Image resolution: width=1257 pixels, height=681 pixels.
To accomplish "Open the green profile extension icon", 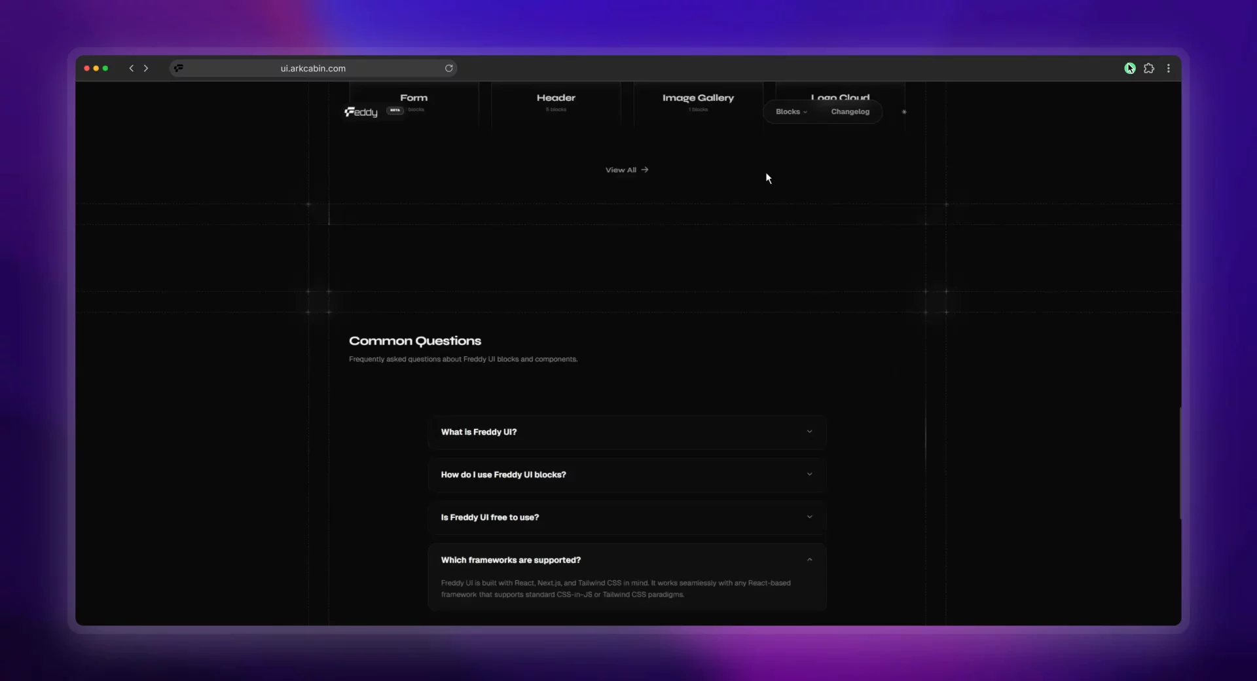I will (1130, 68).
